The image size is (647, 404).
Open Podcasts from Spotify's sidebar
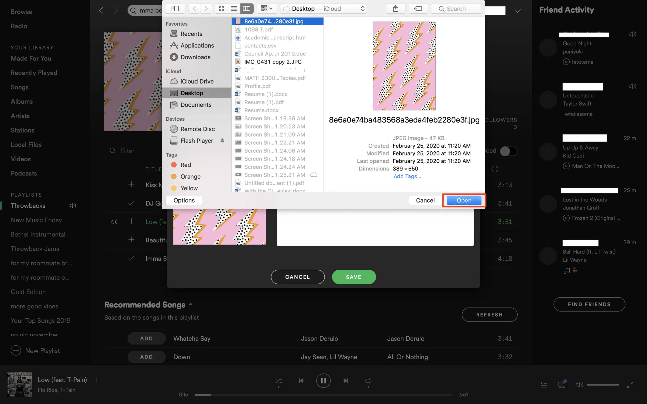24,173
